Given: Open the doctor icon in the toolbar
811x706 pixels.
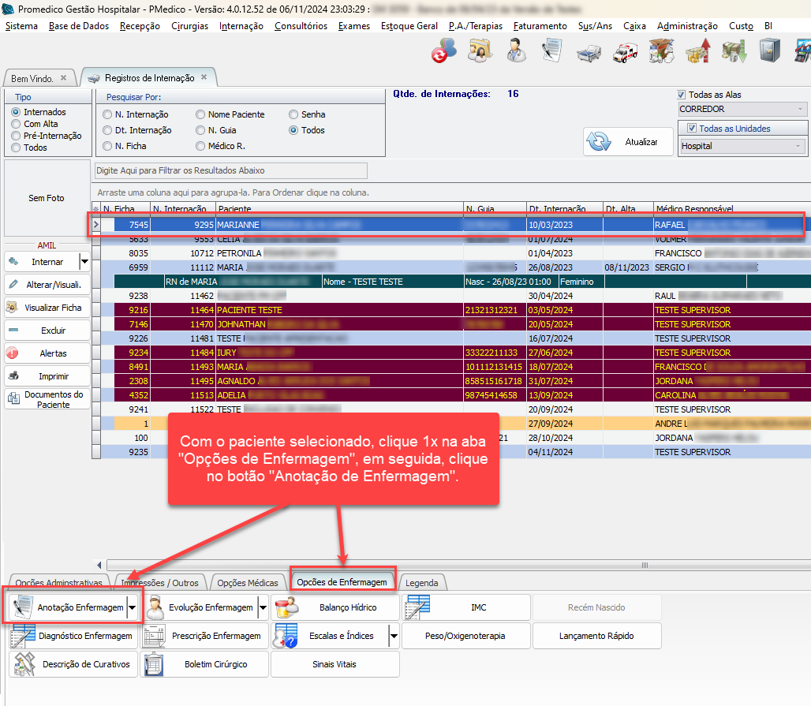Looking at the screenshot, I should pyautogui.click(x=517, y=51).
